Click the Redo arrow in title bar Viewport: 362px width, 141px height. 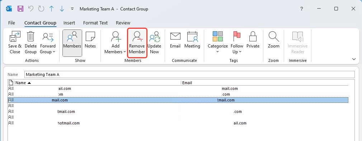coord(41,9)
